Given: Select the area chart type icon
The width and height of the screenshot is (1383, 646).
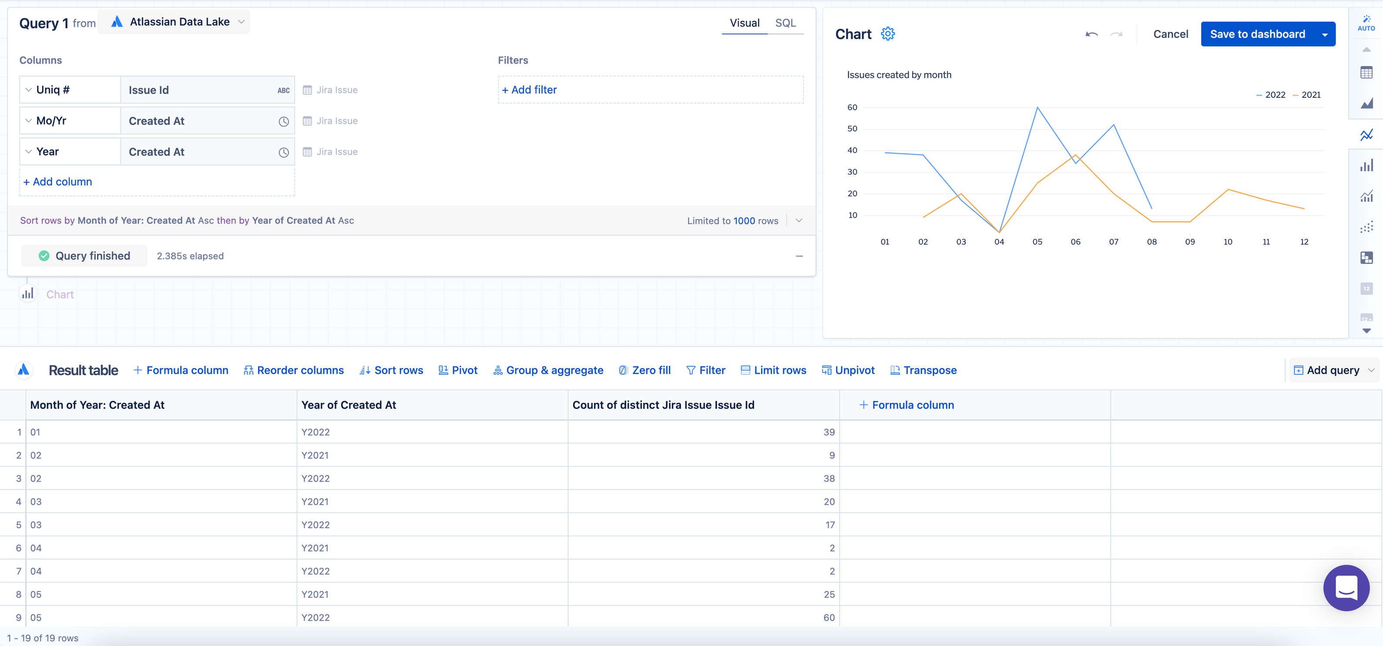Looking at the screenshot, I should pyautogui.click(x=1366, y=103).
